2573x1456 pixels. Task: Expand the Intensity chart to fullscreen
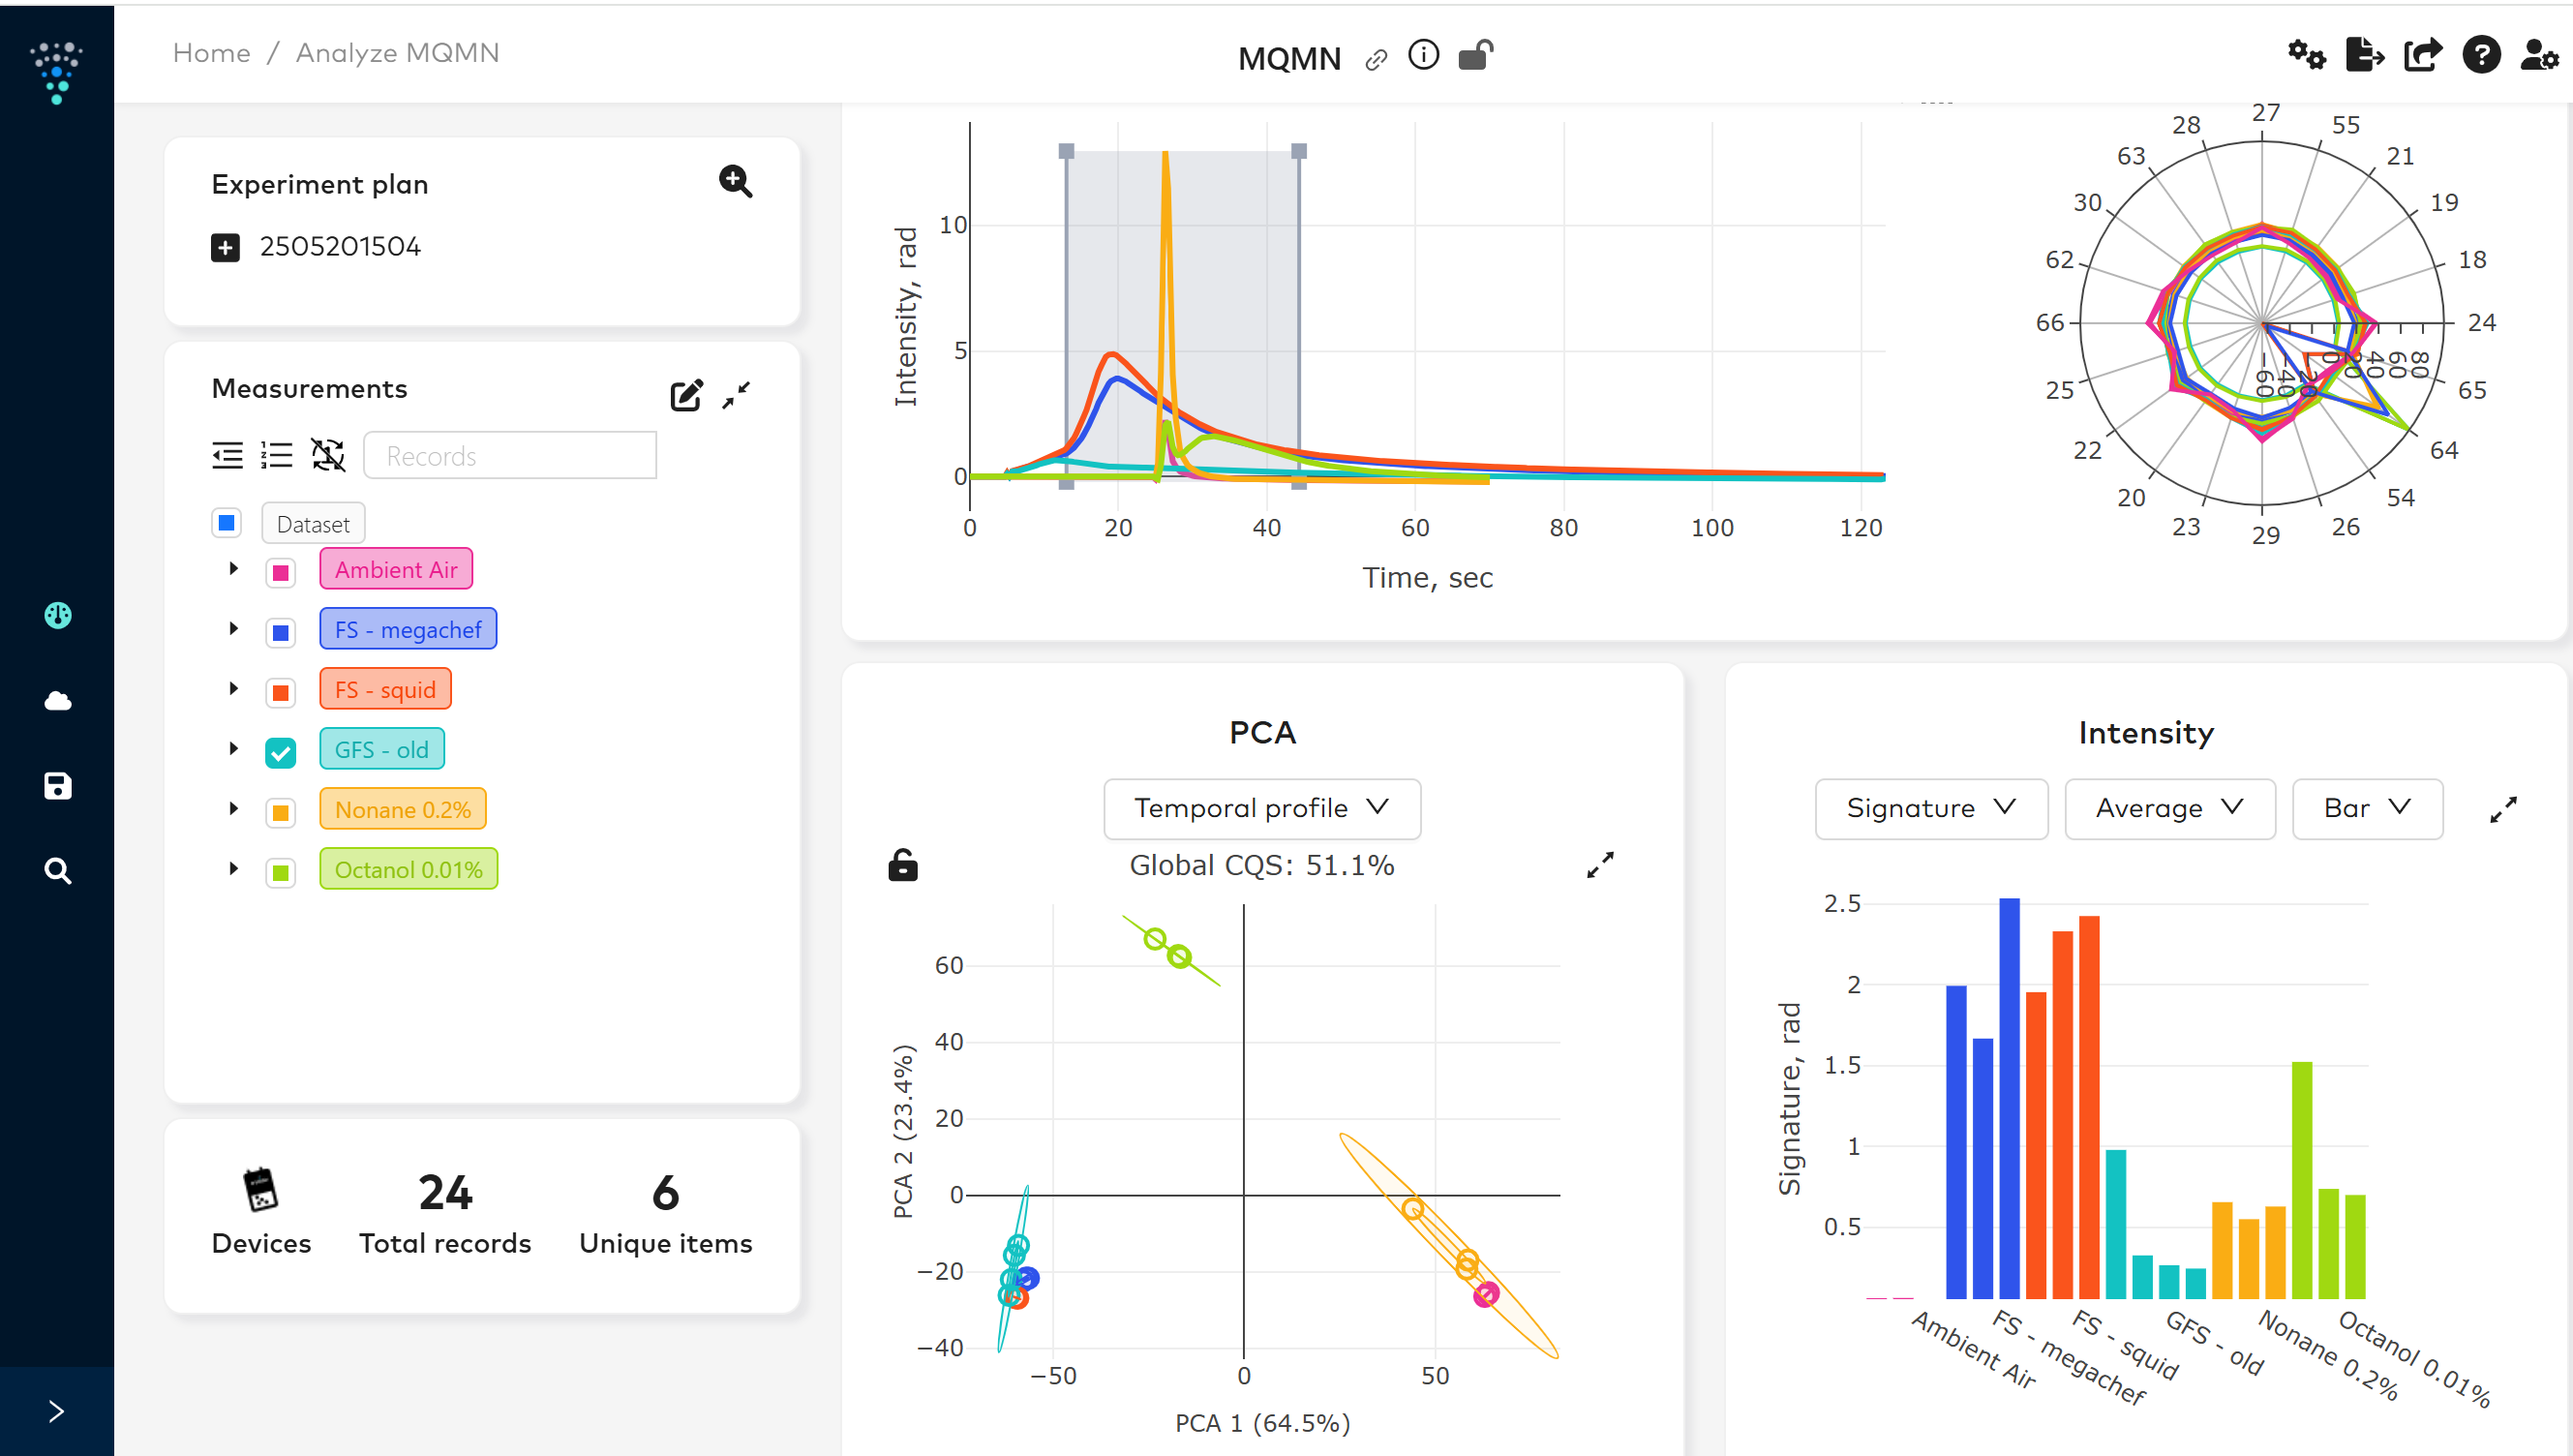[x=2502, y=809]
